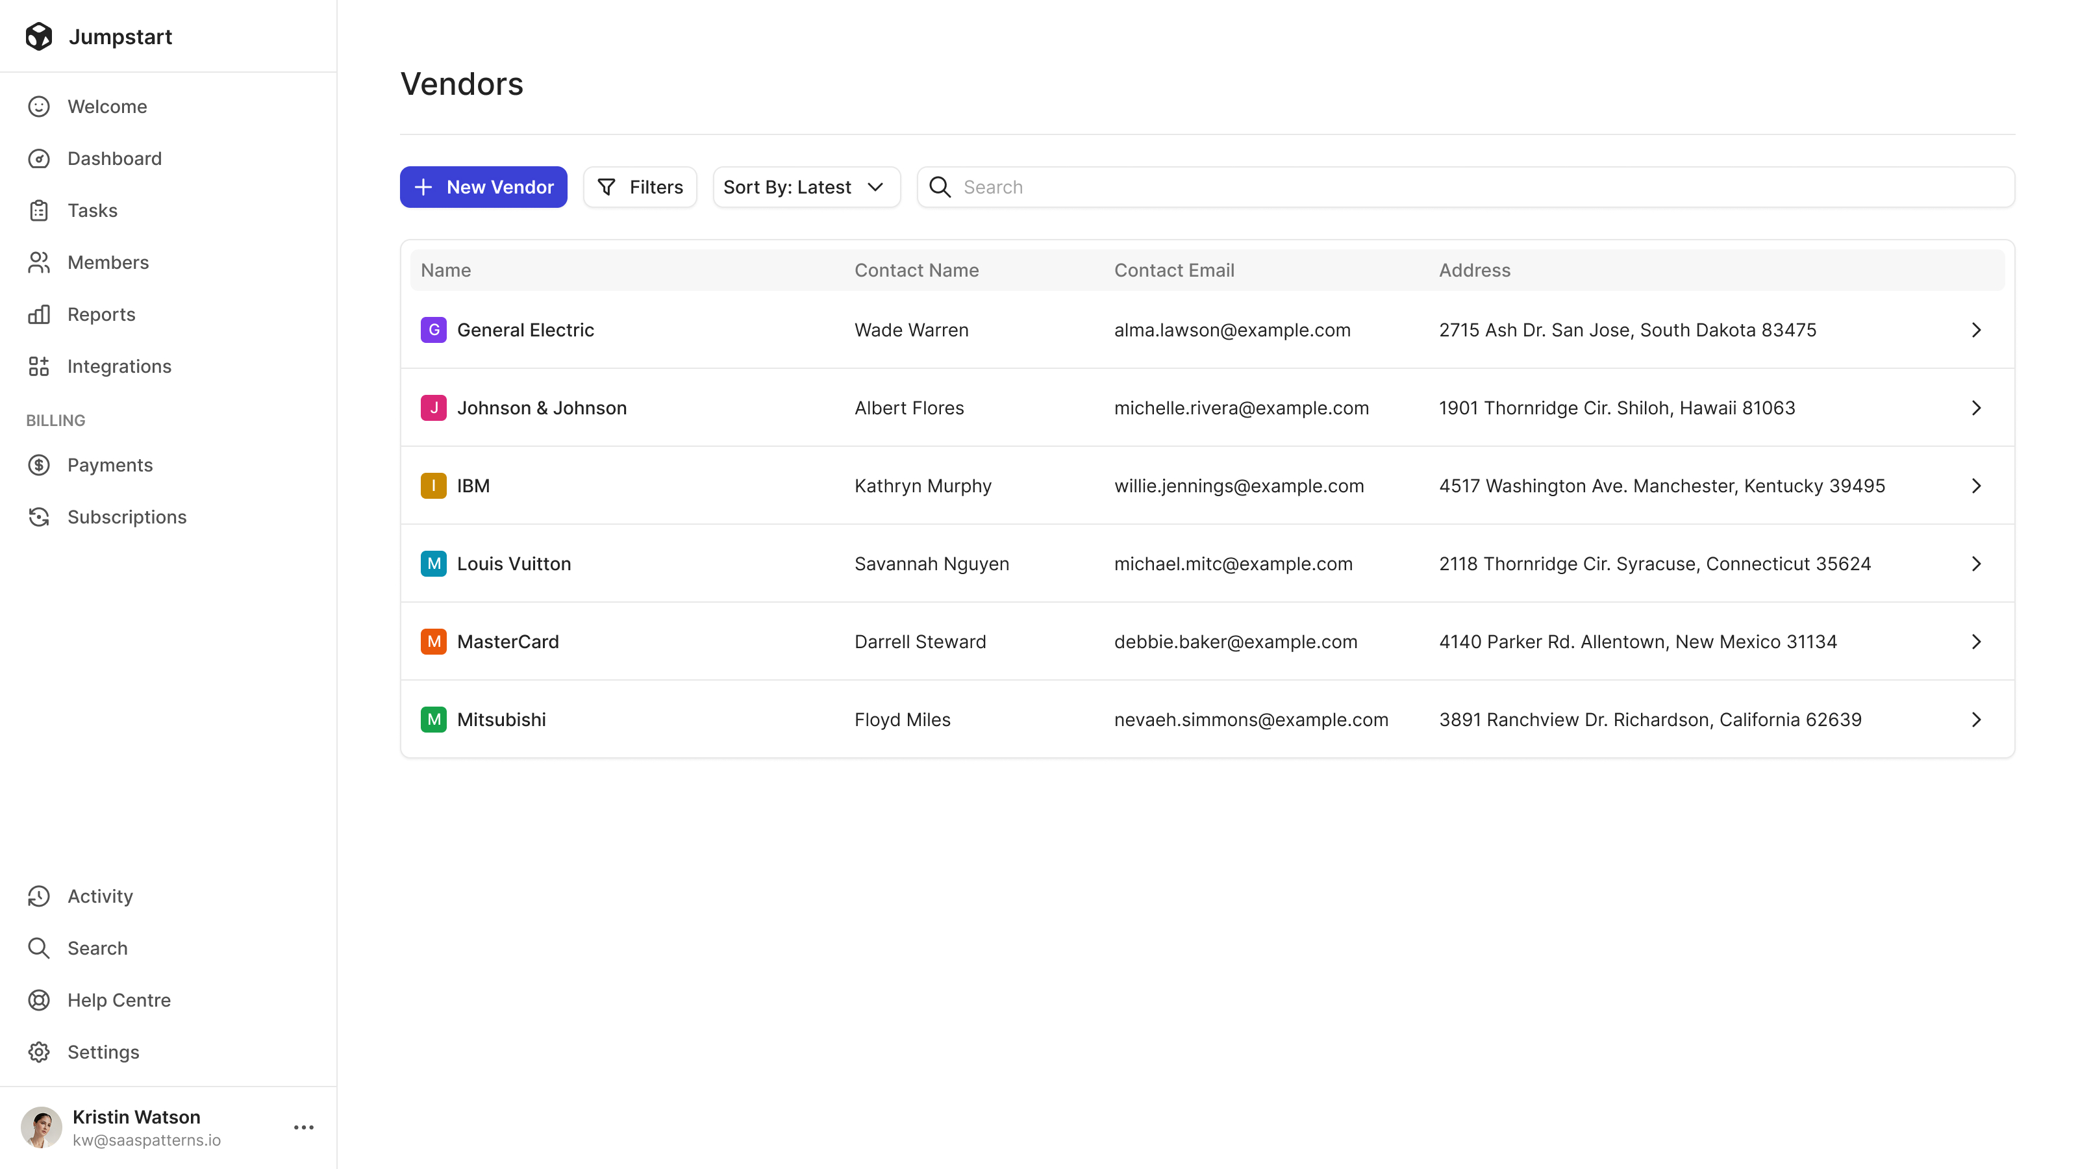Open General Electric vendor name
This screenshot has height=1169, width=2078.
tap(525, 330)
